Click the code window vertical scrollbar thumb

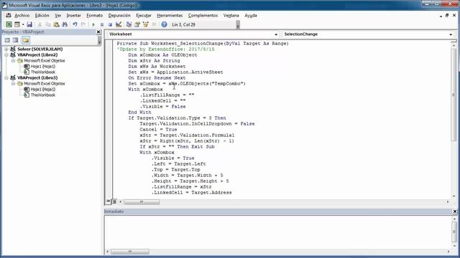click(x=454, y=95)
